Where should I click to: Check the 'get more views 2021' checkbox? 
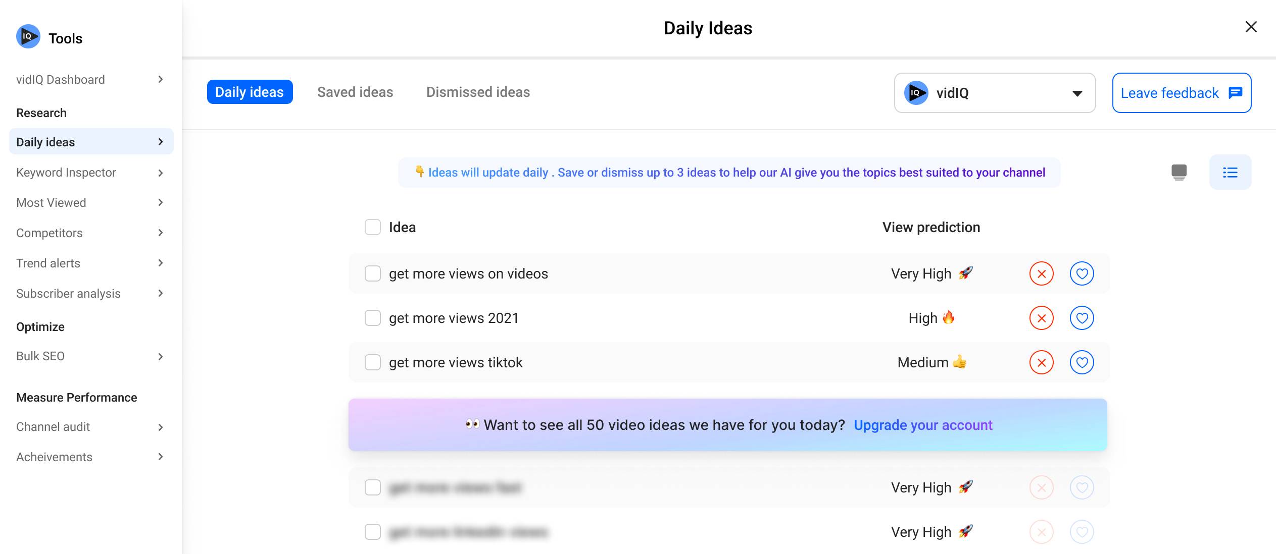(x=373, y=318)
